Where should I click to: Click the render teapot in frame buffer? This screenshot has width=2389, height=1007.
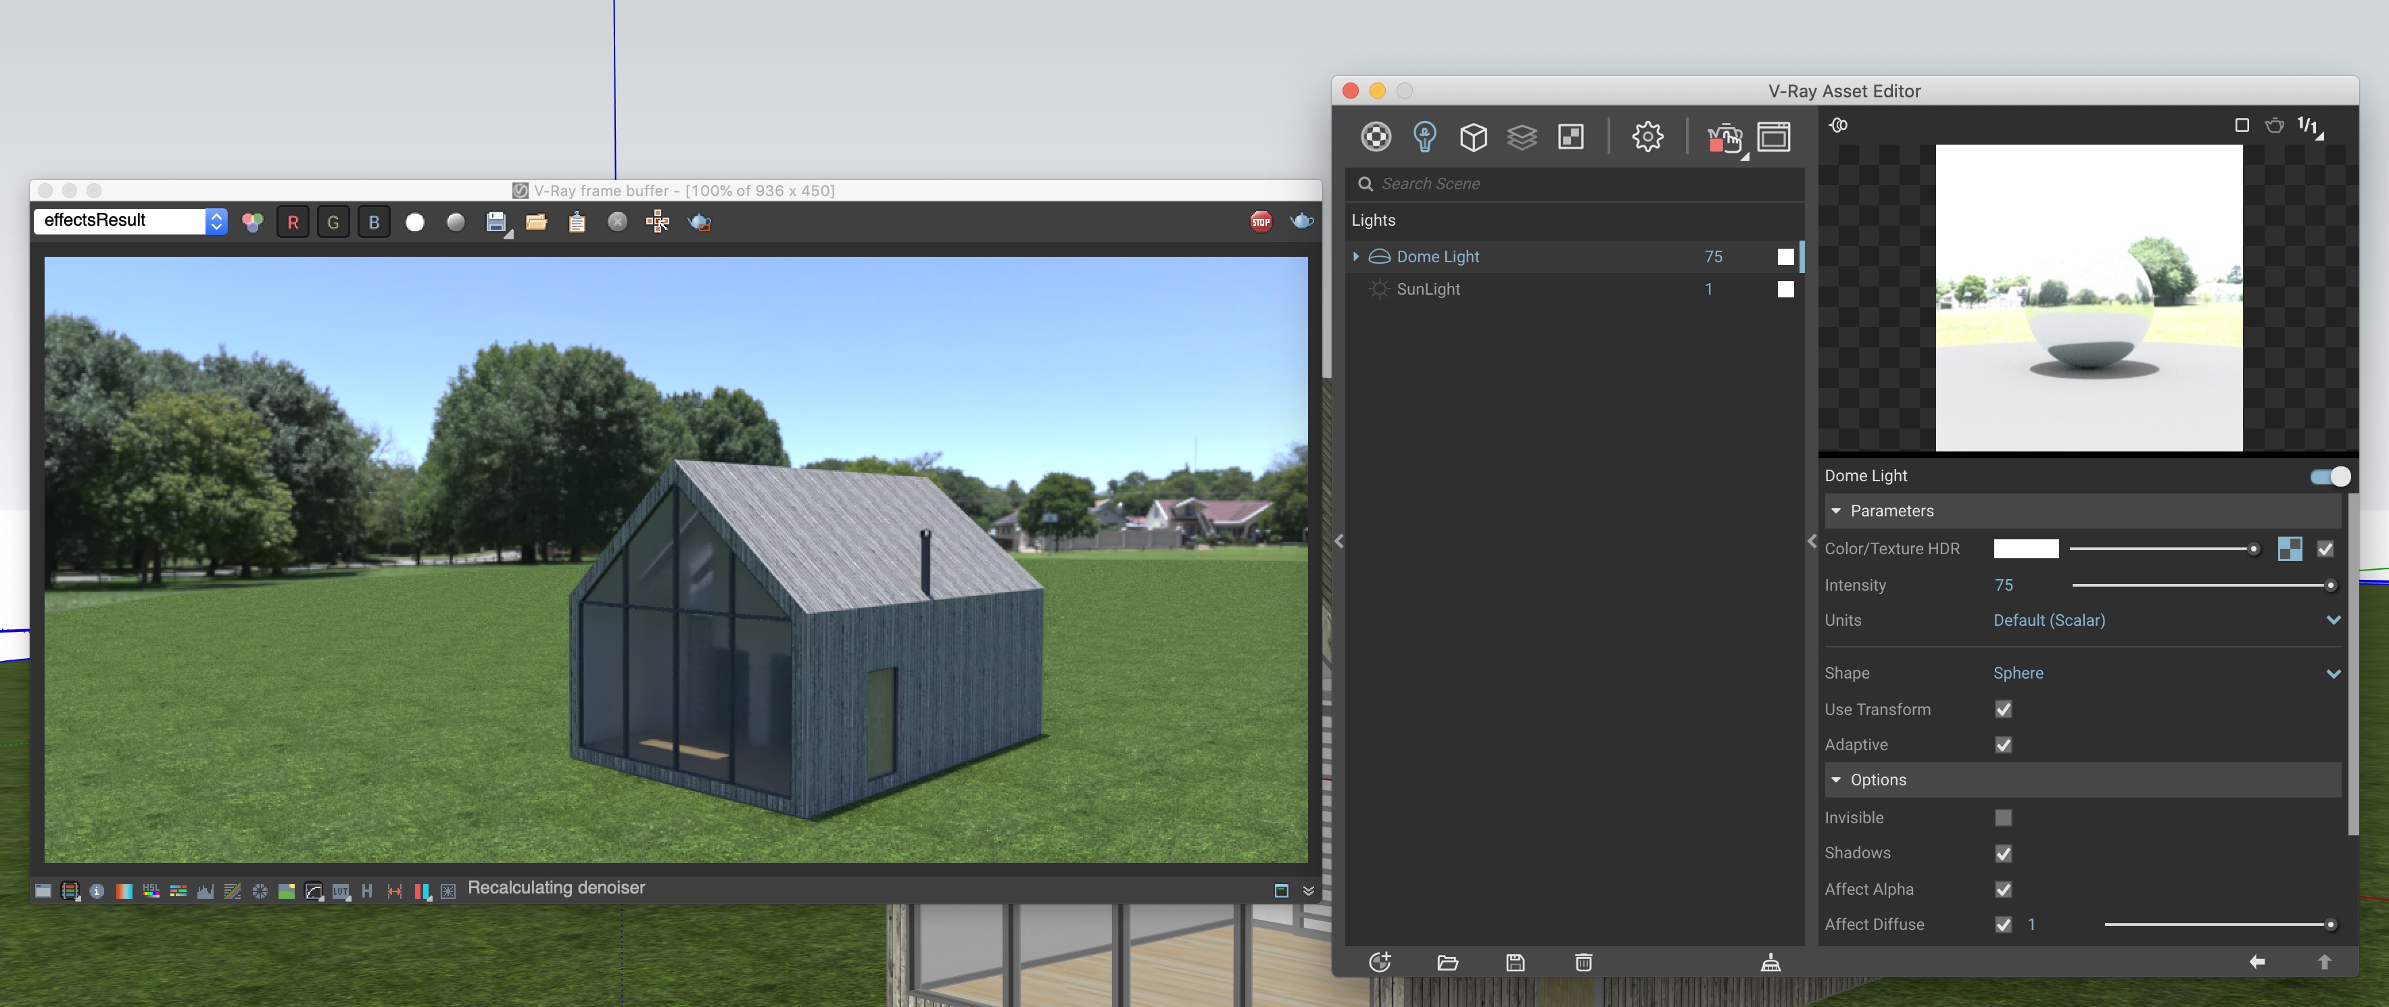click(1301, 221)
